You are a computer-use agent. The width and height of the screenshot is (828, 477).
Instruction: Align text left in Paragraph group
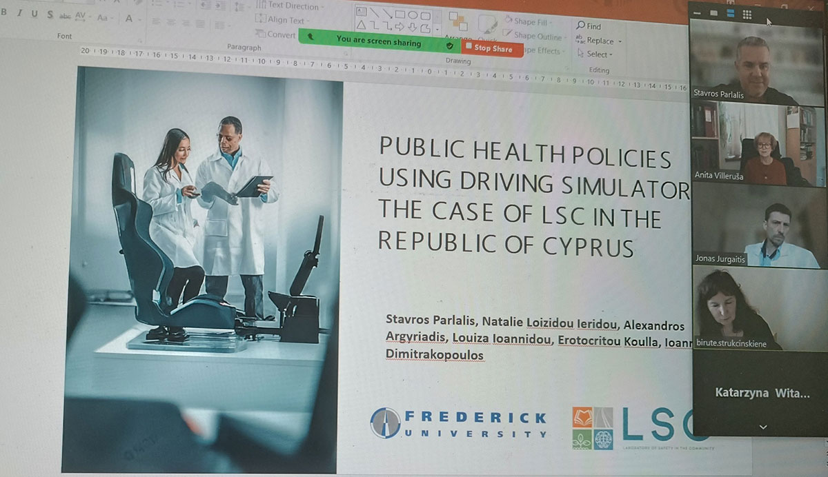(x=155, y=22)
